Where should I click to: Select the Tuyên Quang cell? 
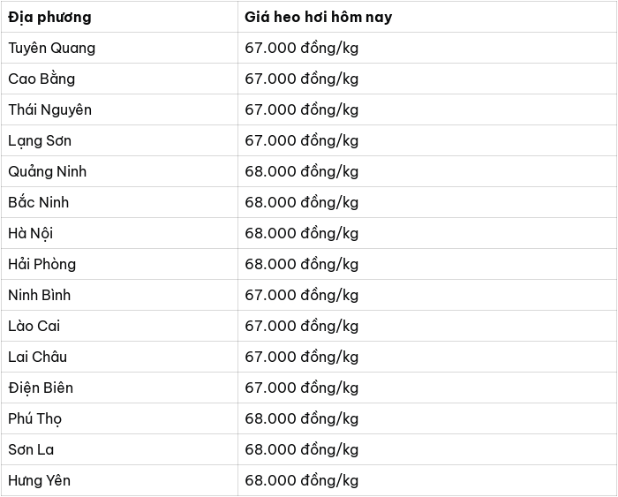pyautogui.click(x=119, y=48)
